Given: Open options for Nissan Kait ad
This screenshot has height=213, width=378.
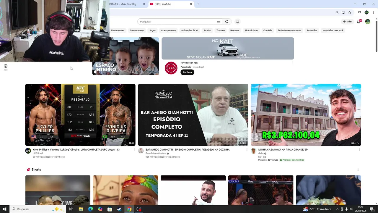Looking at the screenshot, I should tap(292, 63).
